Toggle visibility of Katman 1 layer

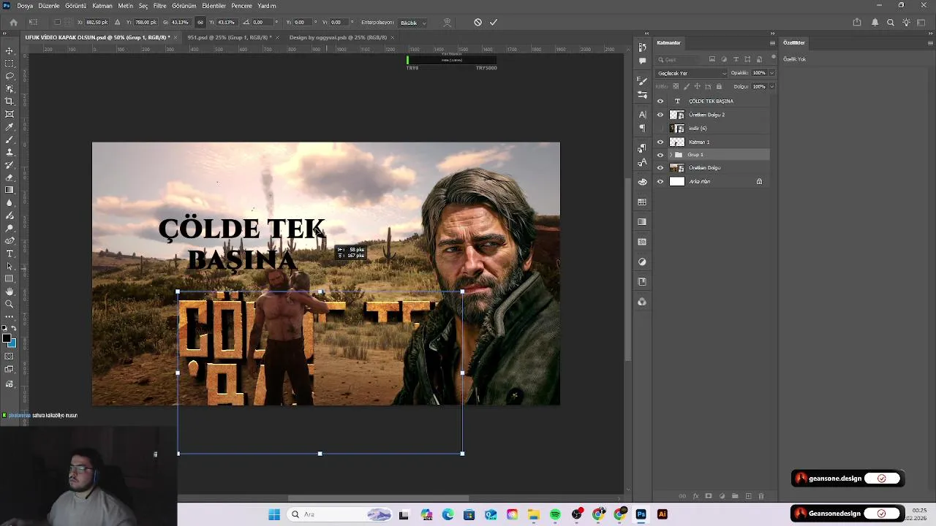click(660, 142)
